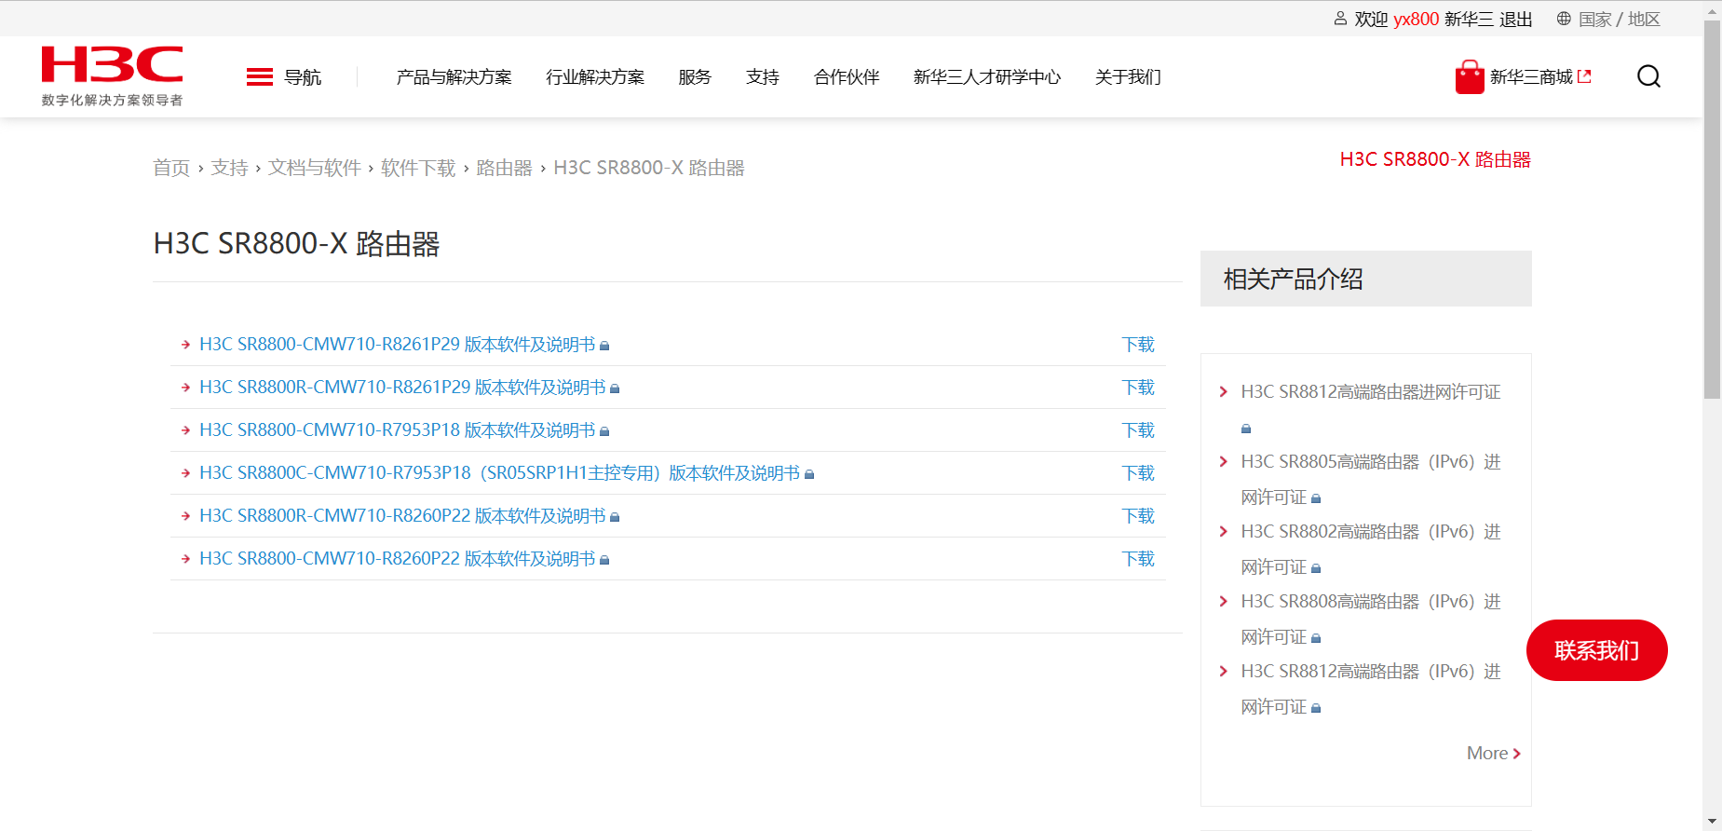Click external link icon beside 新华三商城
The width and height of the screenshot is (1722, 831).
(1584, 76)
